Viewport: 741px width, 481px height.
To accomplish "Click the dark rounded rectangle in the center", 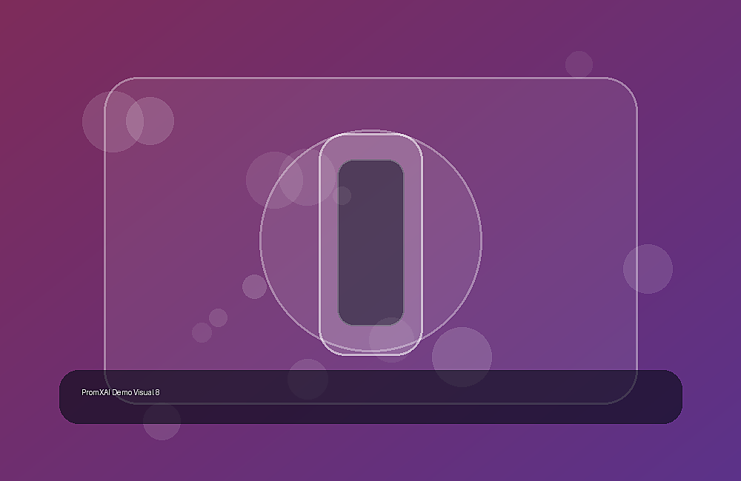I will (371, 242).
